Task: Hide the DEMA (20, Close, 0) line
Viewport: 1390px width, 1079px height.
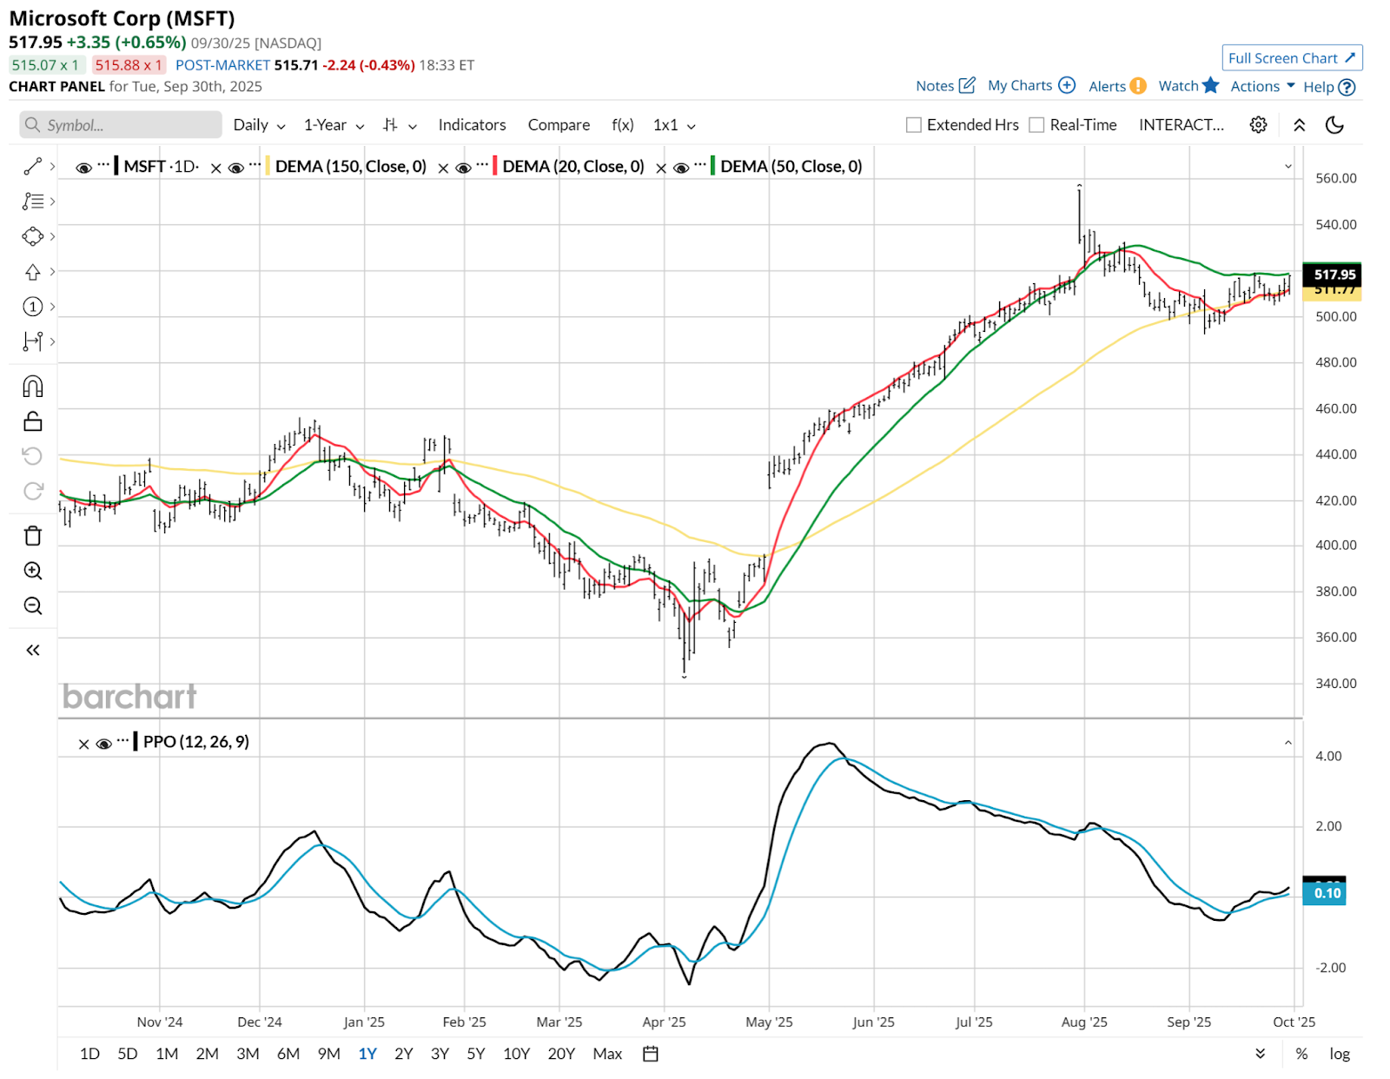Action: (463, 168)
